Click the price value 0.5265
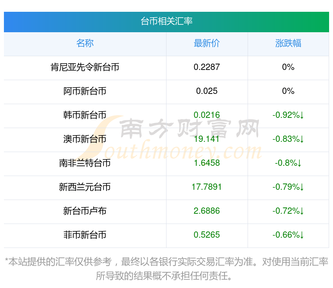The image size is (333, 288). click(206, 235)
